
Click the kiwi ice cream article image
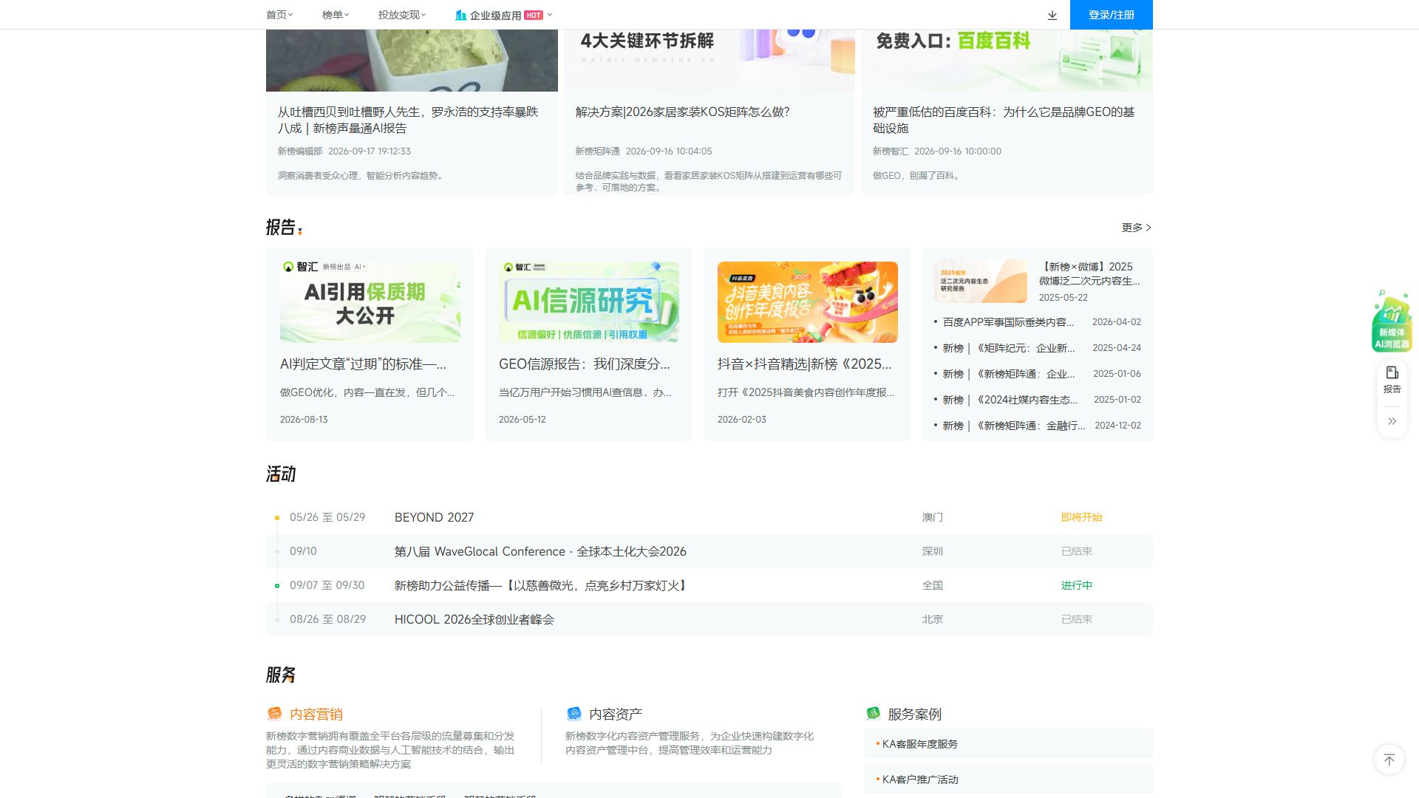point(412,61)
